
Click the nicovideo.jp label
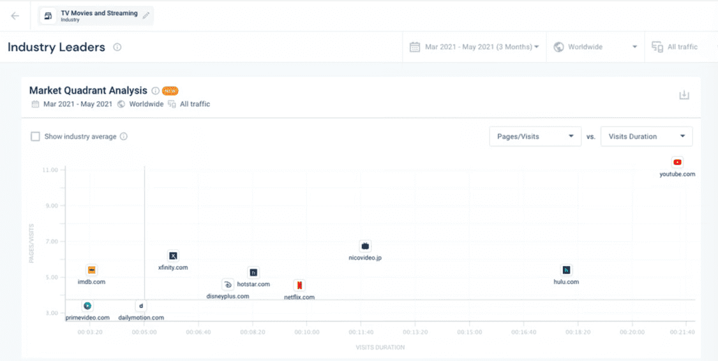point(365,258)
